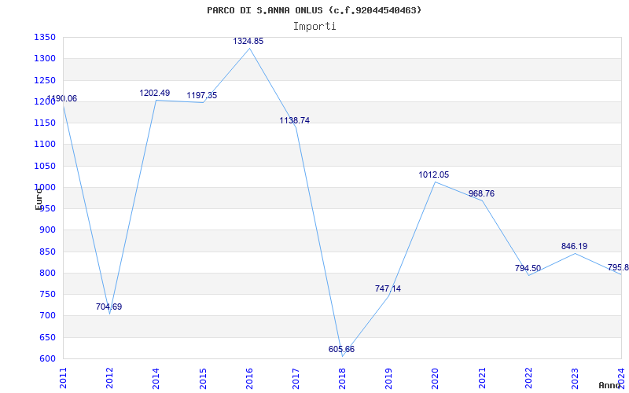Click the Importi subtitle
The image size is (629, 393).
314,27
